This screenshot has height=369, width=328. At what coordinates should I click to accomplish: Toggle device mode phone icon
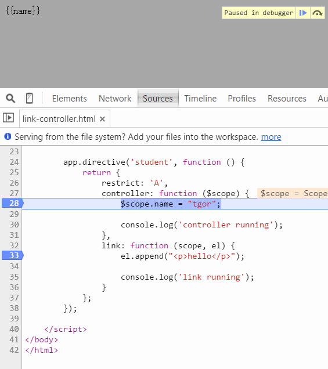[x=30, y=99]
